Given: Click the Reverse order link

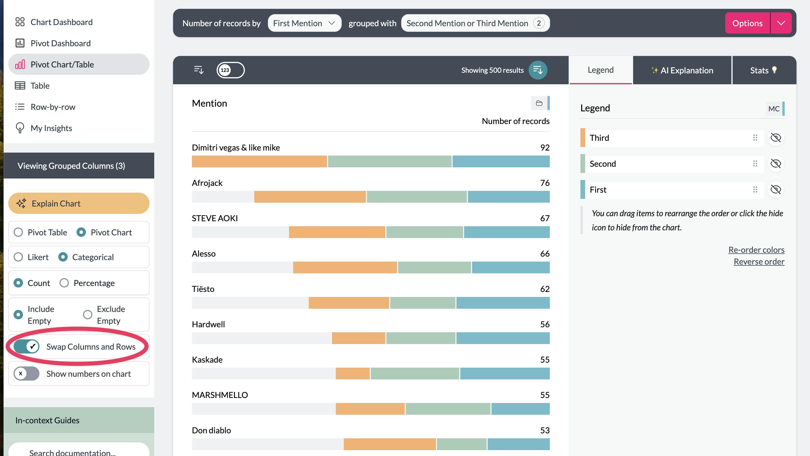Looking at the screenshot, I should pyautogui.click(x=759, y=262).
